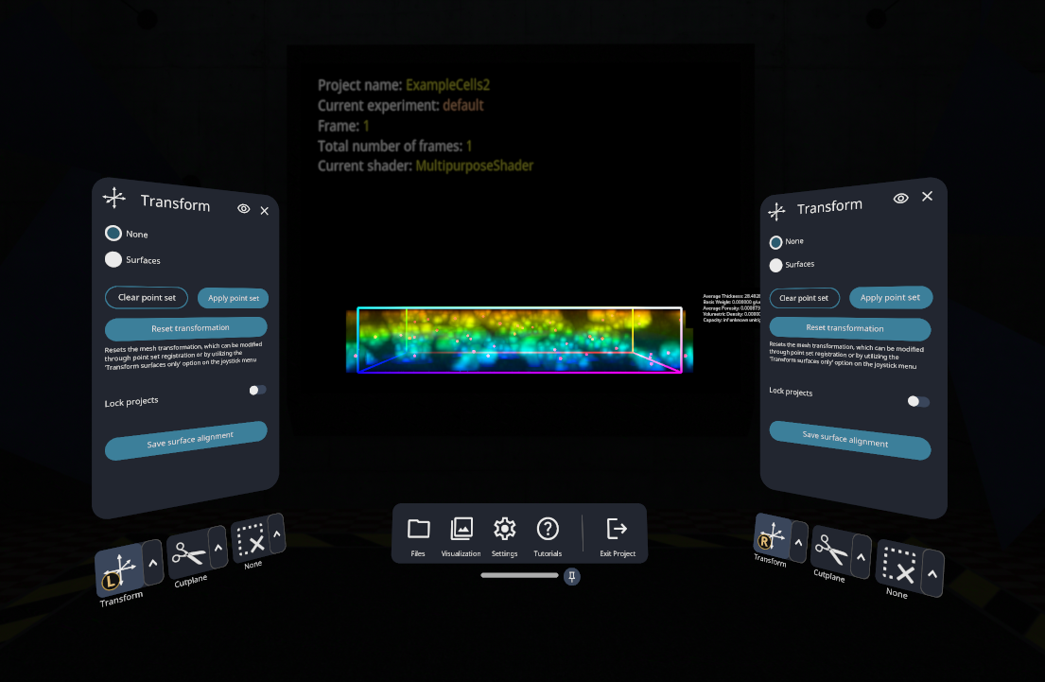Close the left Transform panel

(x=265, y=211)
